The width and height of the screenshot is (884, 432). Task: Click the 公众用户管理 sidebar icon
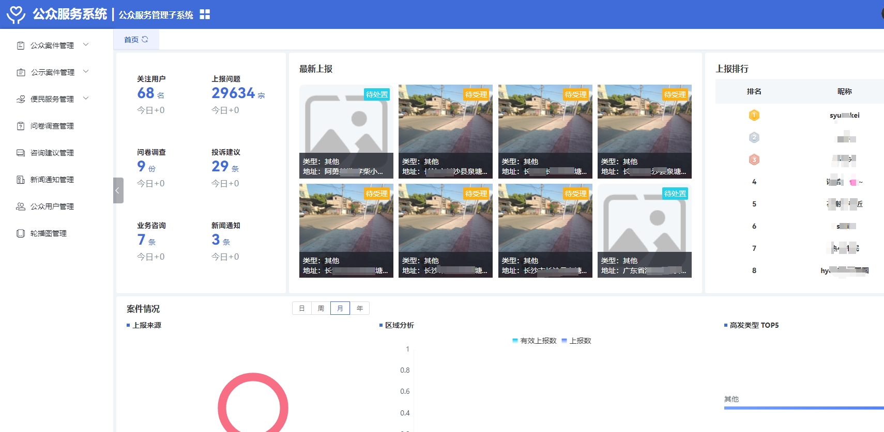coord(21,206)
